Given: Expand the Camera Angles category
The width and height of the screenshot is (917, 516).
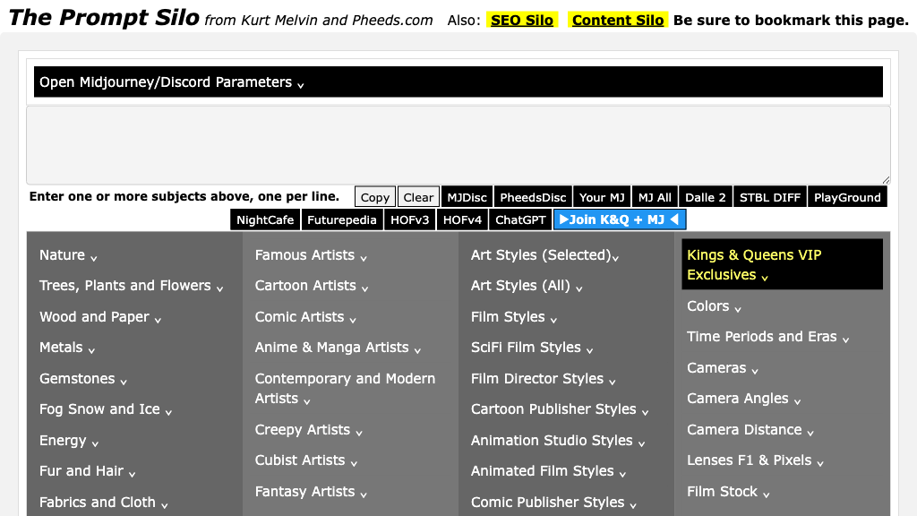Looking at the screenshot, I should pos(743,399).
